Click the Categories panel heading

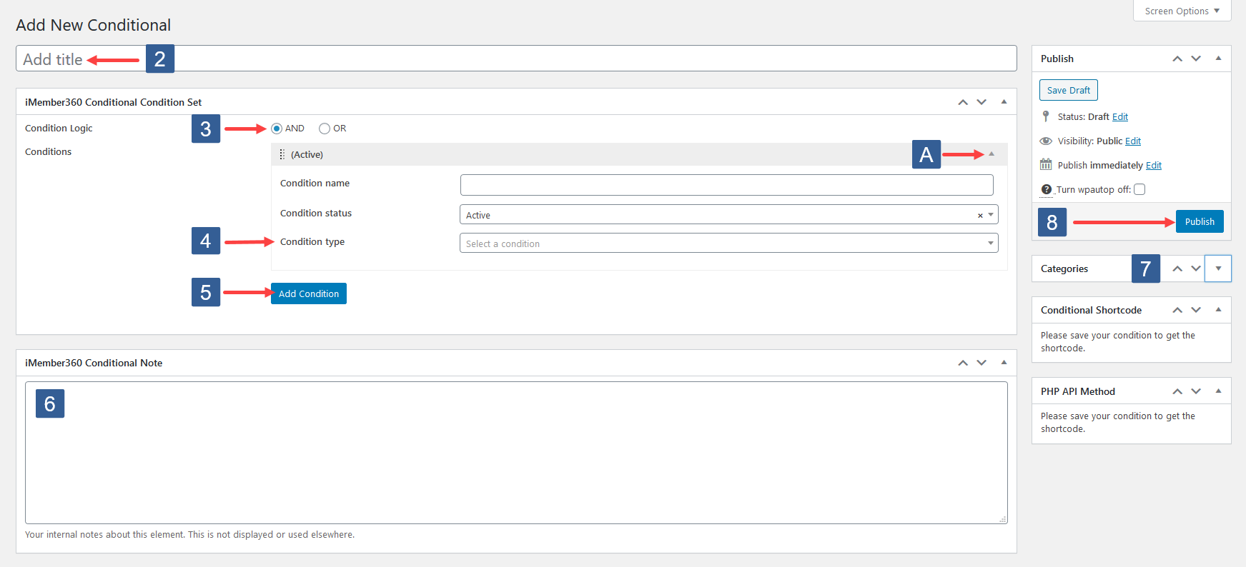1064,269
